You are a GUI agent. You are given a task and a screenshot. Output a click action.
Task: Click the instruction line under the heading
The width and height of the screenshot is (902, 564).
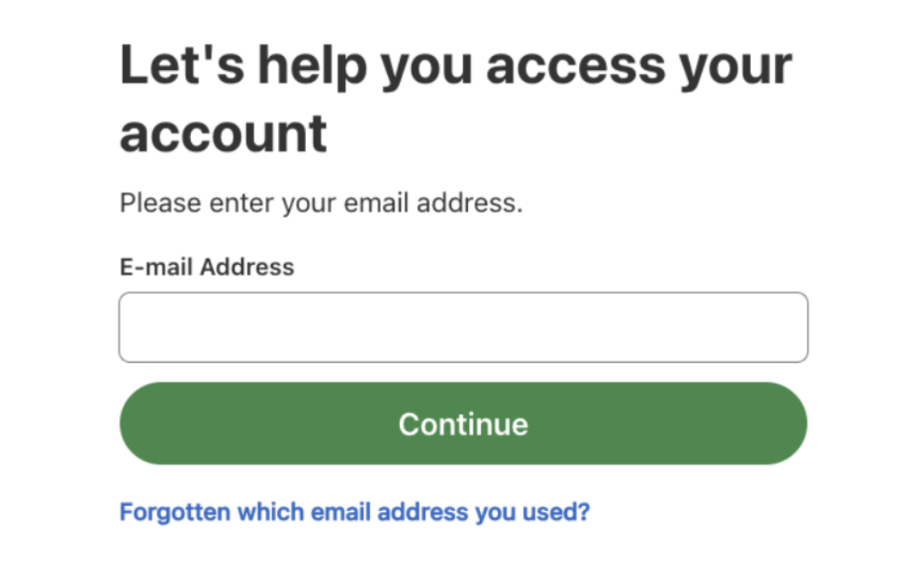[x=321, y=204]
